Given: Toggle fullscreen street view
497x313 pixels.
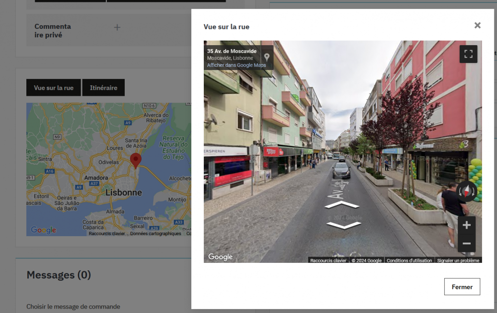Looking at the screenshot, I should click(468, 54).
